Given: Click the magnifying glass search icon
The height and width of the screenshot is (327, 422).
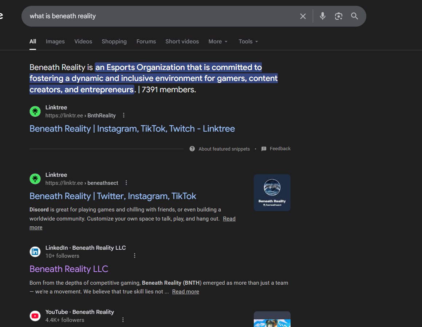Looking at the screenshot, I should (354, 16).
